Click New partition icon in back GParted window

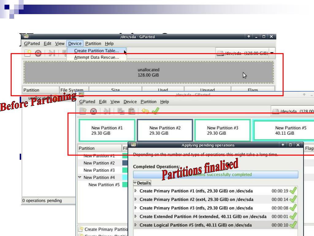28,53
